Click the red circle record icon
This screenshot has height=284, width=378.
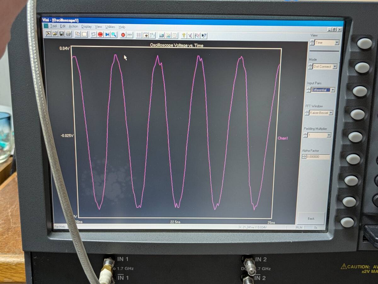click(123, 35)
